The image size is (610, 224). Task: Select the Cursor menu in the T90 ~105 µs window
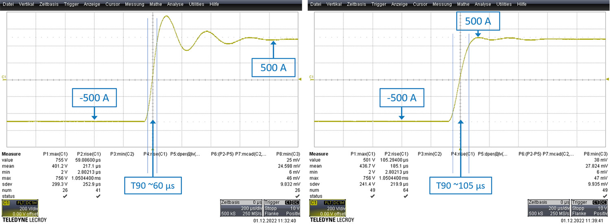[420, 4]
